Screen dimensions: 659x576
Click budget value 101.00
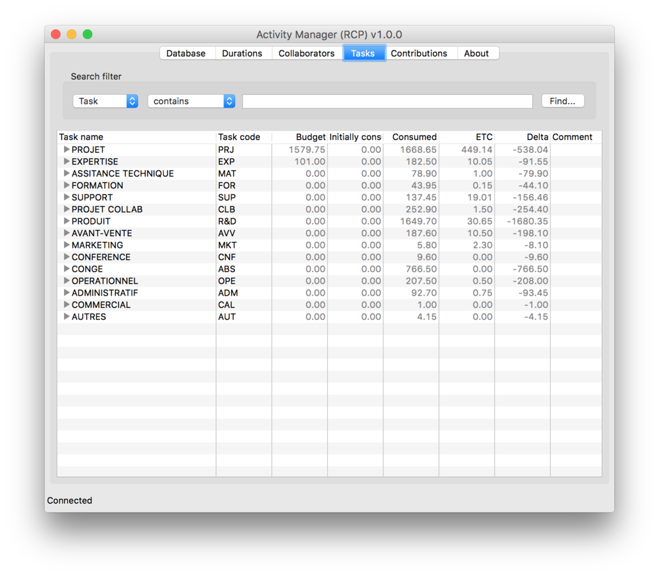[x=310, y=161]
